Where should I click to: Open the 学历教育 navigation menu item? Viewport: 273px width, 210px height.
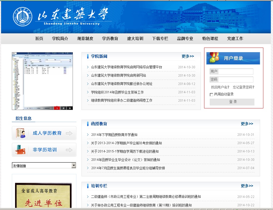[110, 38]
